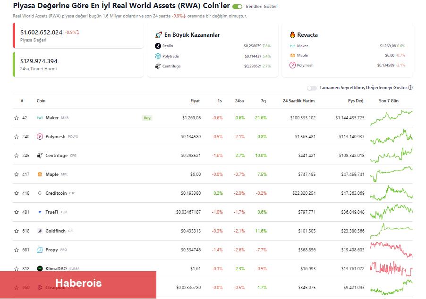Viewport: 426px width, 299px height.
Task: Select the $1.602.652.024 market cap value
Action: tap(41, 32)
